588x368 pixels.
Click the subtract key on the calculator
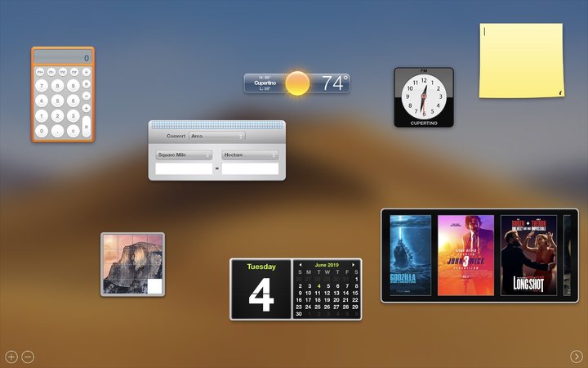coord(87,96)
